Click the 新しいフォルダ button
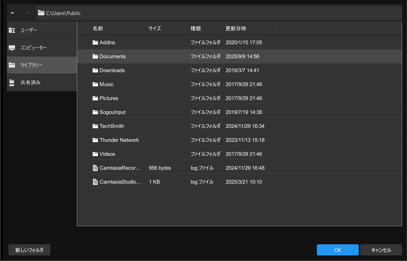Viewport: 407px width, 261px height. (x=29, y=250)
